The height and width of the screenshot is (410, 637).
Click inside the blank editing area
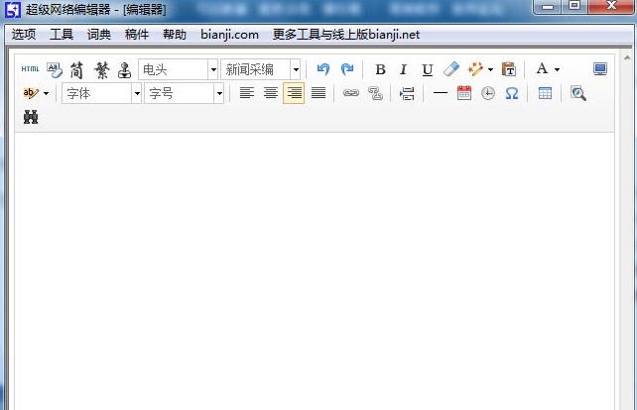tap(315, 270)
